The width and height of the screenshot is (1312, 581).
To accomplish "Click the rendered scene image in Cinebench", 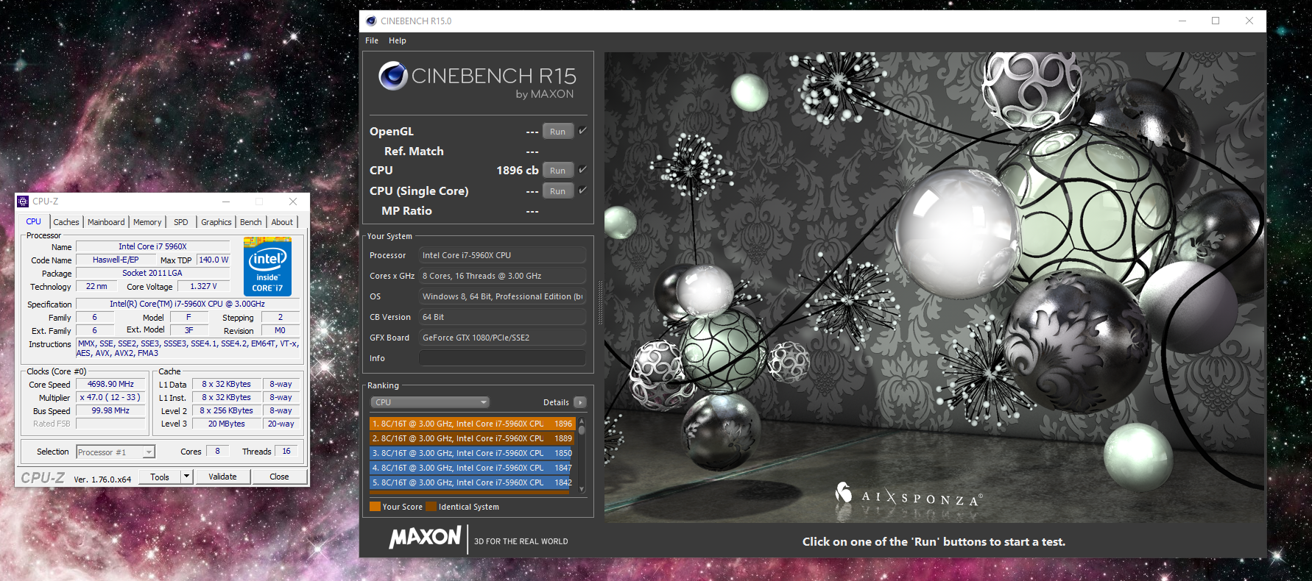I will click(935, 287).
